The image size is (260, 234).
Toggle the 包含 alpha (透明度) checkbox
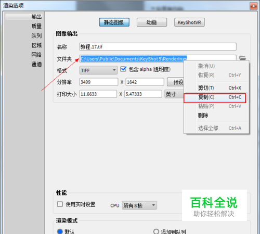[123, 69]
